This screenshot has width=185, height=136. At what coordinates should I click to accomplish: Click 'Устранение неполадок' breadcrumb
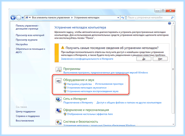[x=87, y=17]
